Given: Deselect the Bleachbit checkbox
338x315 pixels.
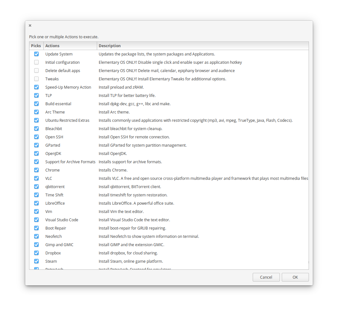Looking at the screenshot, I should pos(36,128).
